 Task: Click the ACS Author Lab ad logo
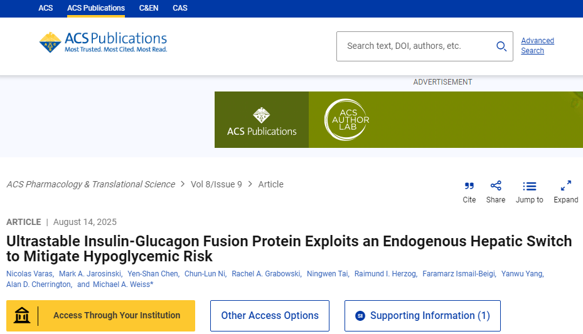[346, 120]
